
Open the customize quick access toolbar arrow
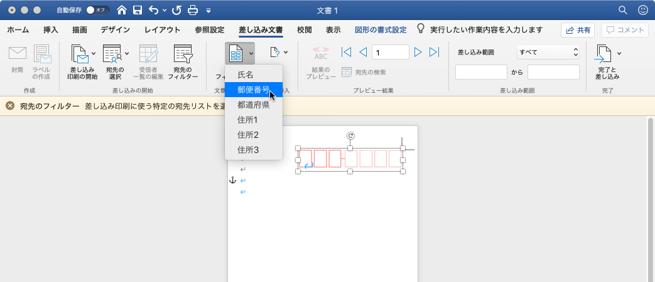[x=208, y=10]
